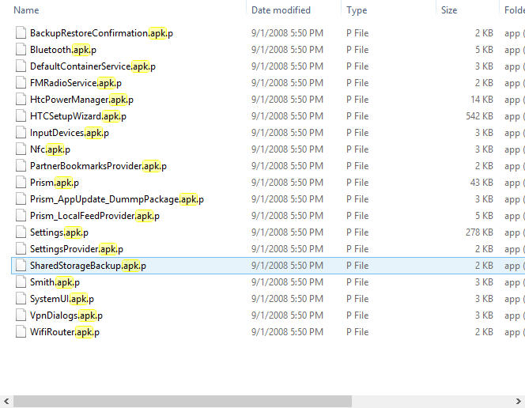The width and height of the screenshot is (525, 408).
Task: Click the 5 KB size of Prism_LocalFeedProvider
Action: pos(484,216)
